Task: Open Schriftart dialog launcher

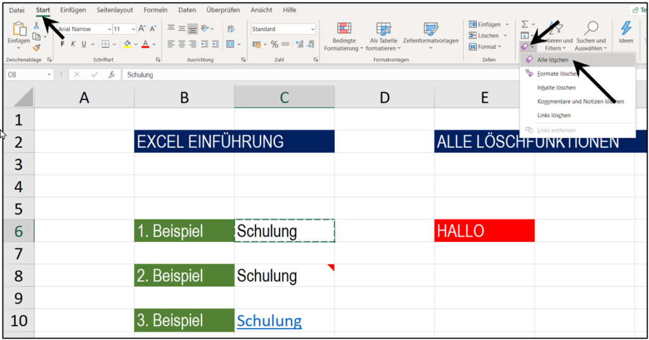Action: 158,60
